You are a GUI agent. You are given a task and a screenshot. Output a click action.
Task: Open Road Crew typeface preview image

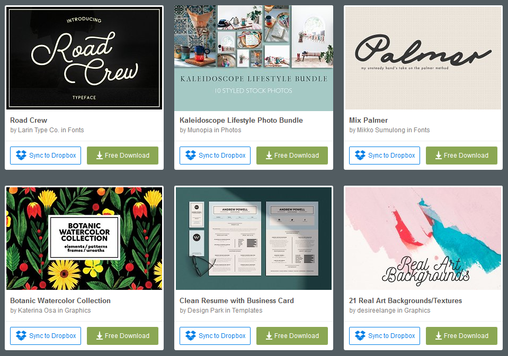84,58
